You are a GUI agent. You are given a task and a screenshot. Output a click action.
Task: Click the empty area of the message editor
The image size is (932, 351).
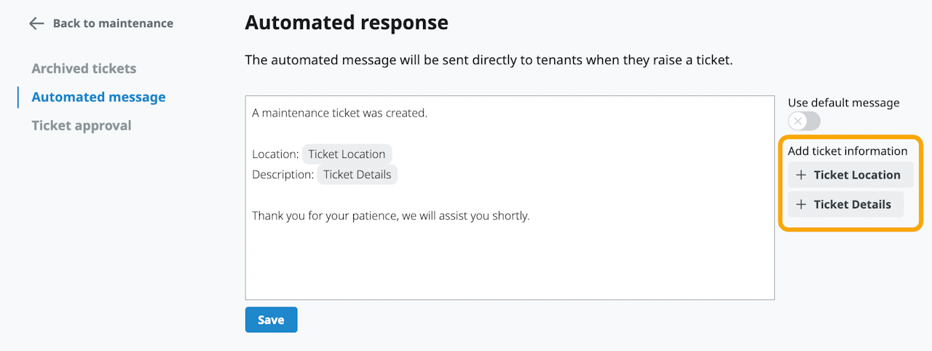coord(510,262)
